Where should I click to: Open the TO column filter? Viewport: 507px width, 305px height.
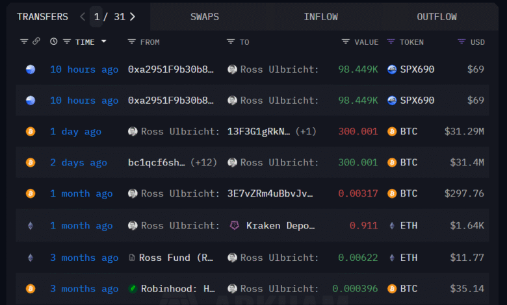231,42
